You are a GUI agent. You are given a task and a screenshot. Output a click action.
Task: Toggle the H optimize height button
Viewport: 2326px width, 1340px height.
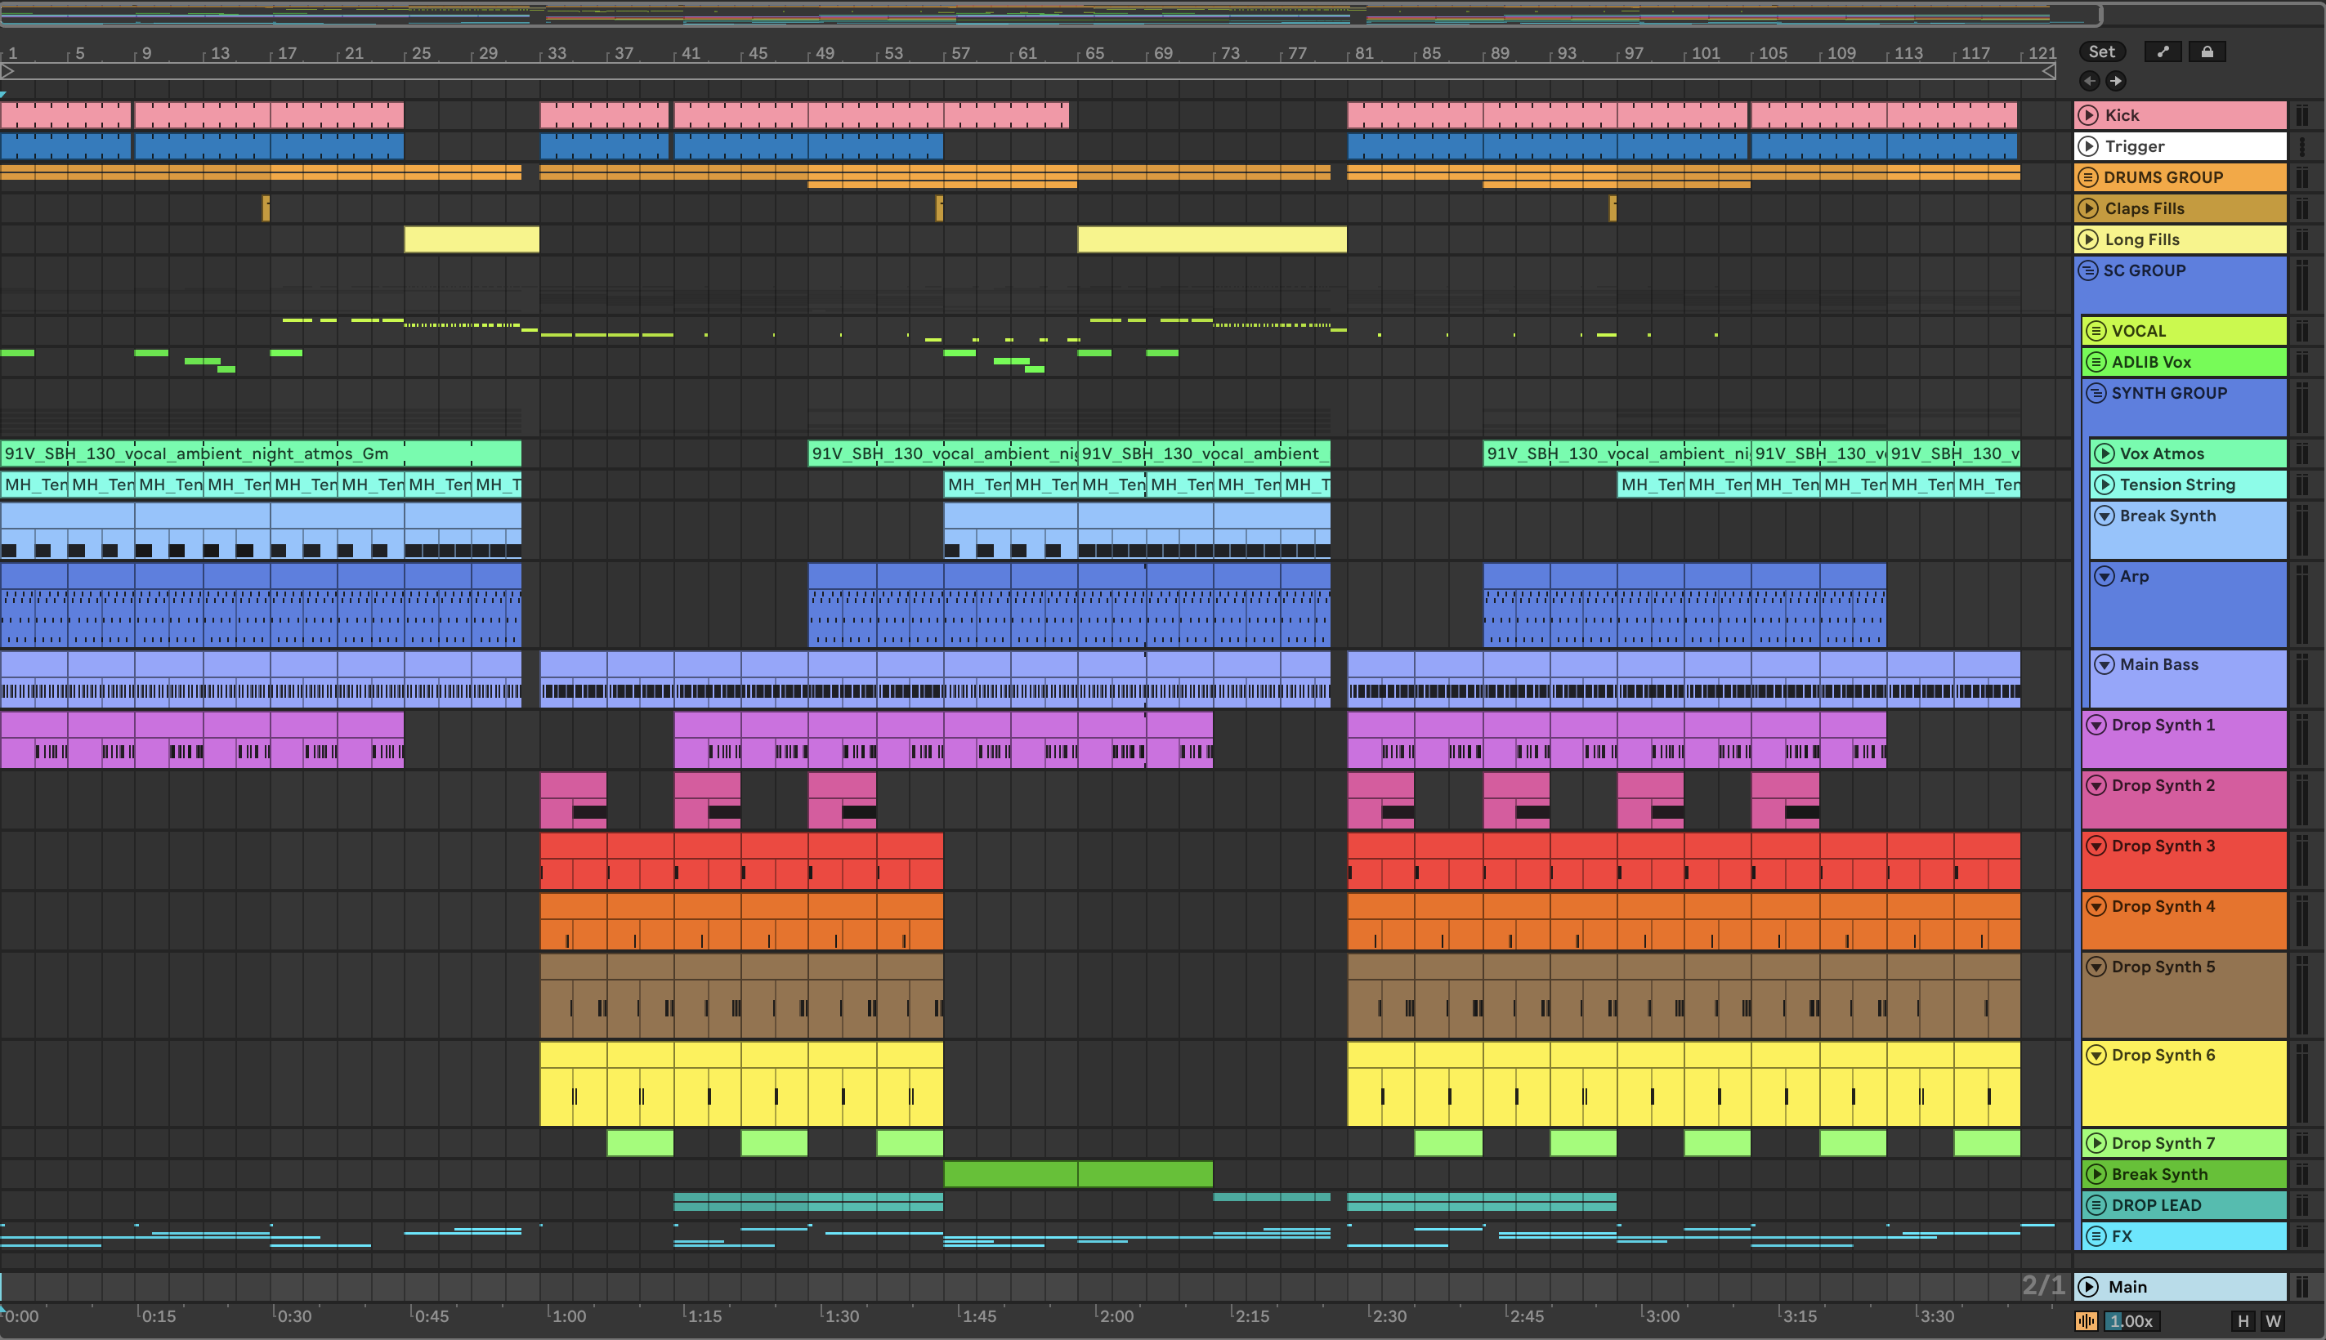coord(2243,1320)
